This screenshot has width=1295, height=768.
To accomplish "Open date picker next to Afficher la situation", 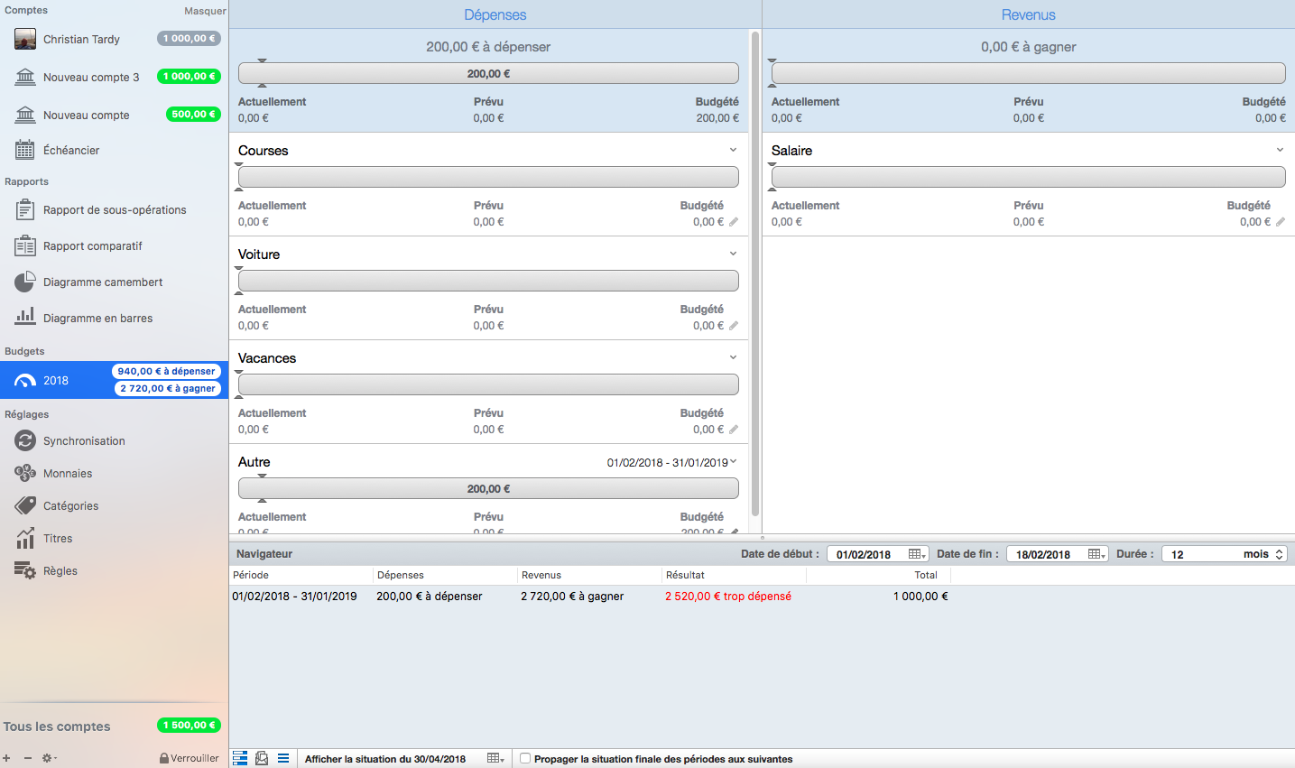I will click(495, 758).
